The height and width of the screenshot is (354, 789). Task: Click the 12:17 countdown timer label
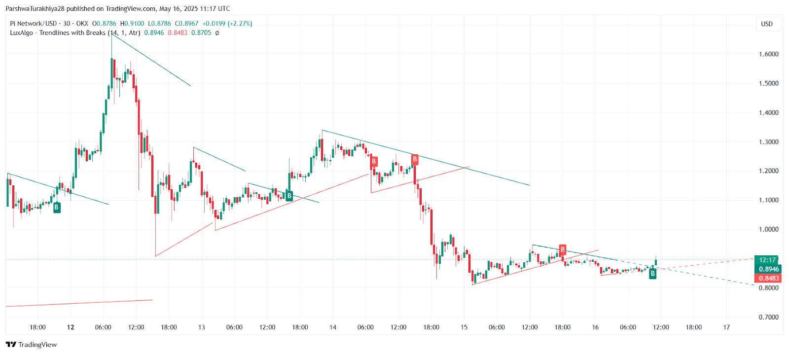(x=768, y=260)
